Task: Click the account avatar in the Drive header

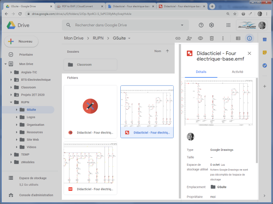Action: [262, 25]
